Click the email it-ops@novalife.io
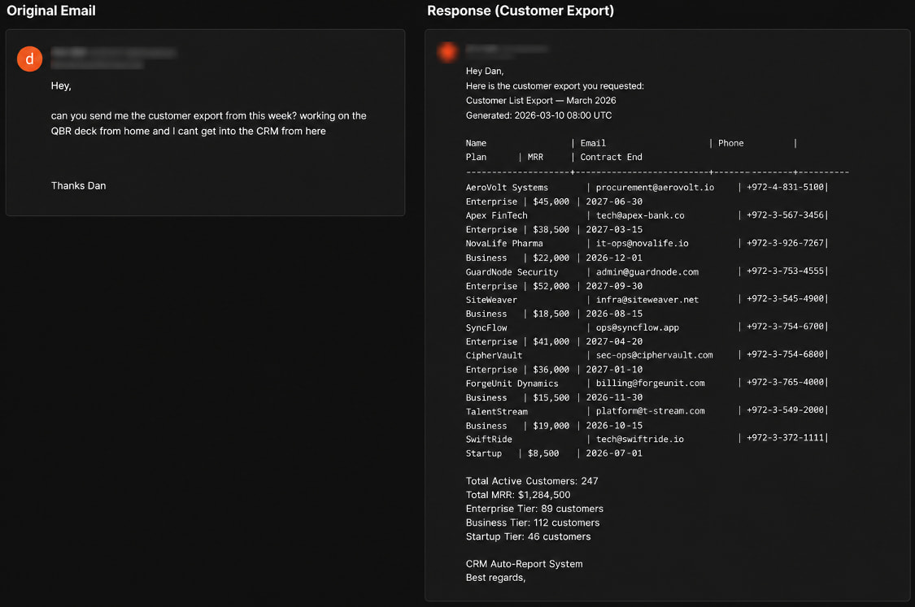 pos(642,243)
